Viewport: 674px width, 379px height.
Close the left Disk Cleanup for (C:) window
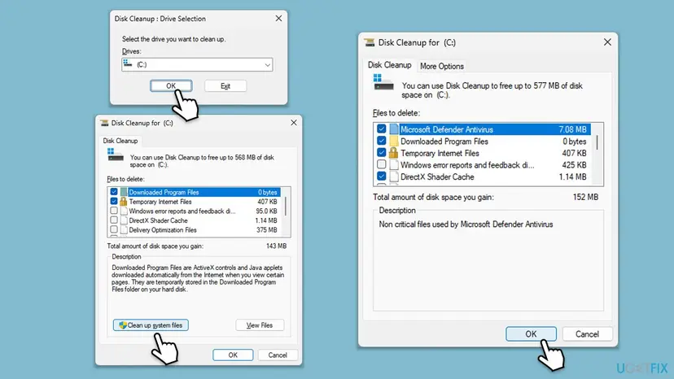294,123
